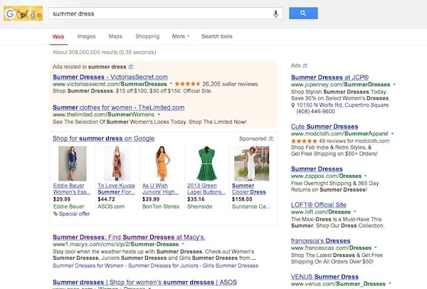Image resolution: width=427 pixels, height=289 pixels.
Task: Click Eddie Bauer dress product image
Action: (x=73, y=164)
